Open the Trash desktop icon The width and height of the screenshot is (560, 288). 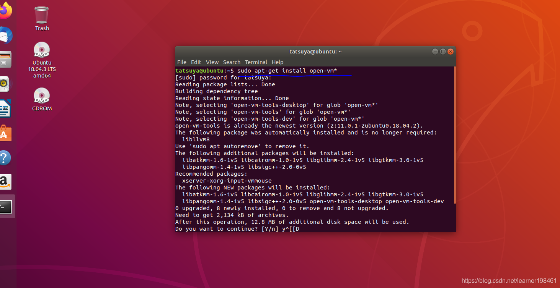[x=42, y=19]
